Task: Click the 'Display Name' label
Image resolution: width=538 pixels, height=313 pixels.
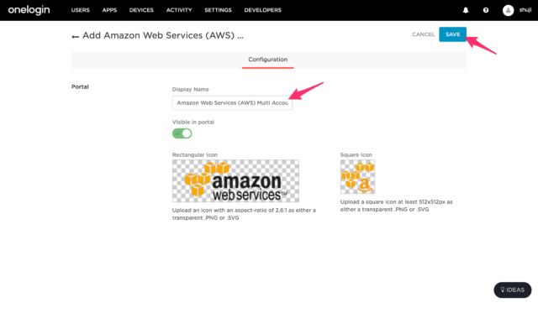Action: point(191,90)
